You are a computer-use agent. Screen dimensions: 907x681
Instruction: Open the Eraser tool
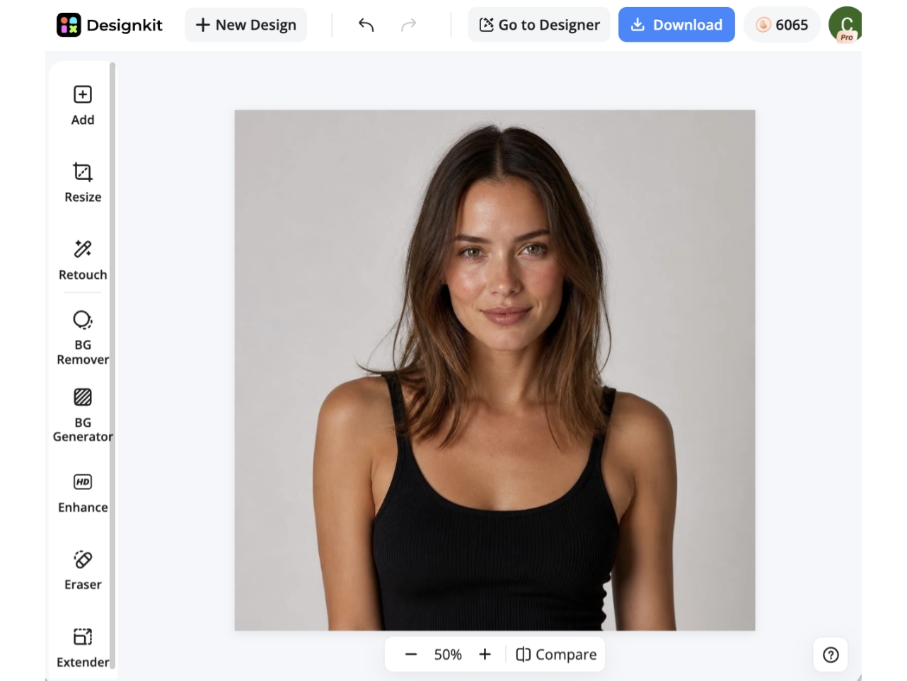coord(83,571)
